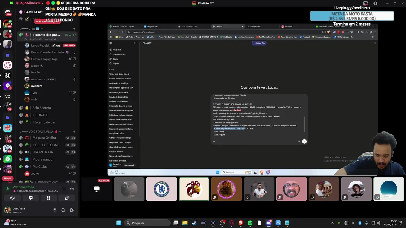Open the server icon with 83 badge
This screenshot has width=406, height=228.
8,148
